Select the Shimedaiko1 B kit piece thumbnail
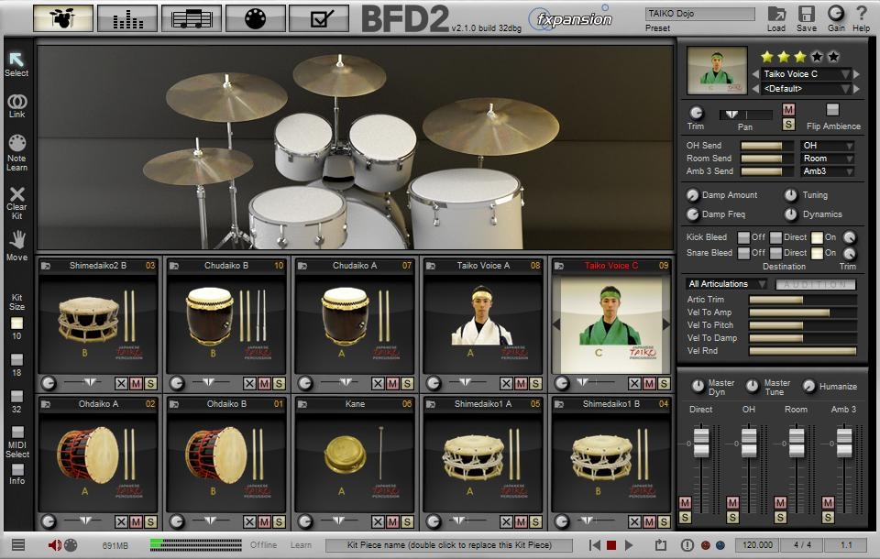 point(610,463)
